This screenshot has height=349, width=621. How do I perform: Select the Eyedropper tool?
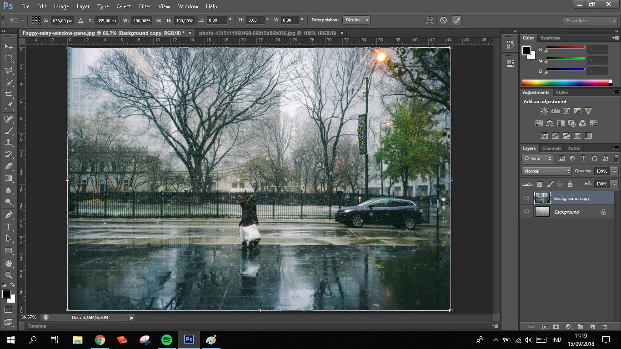click(x=8, y=106)
